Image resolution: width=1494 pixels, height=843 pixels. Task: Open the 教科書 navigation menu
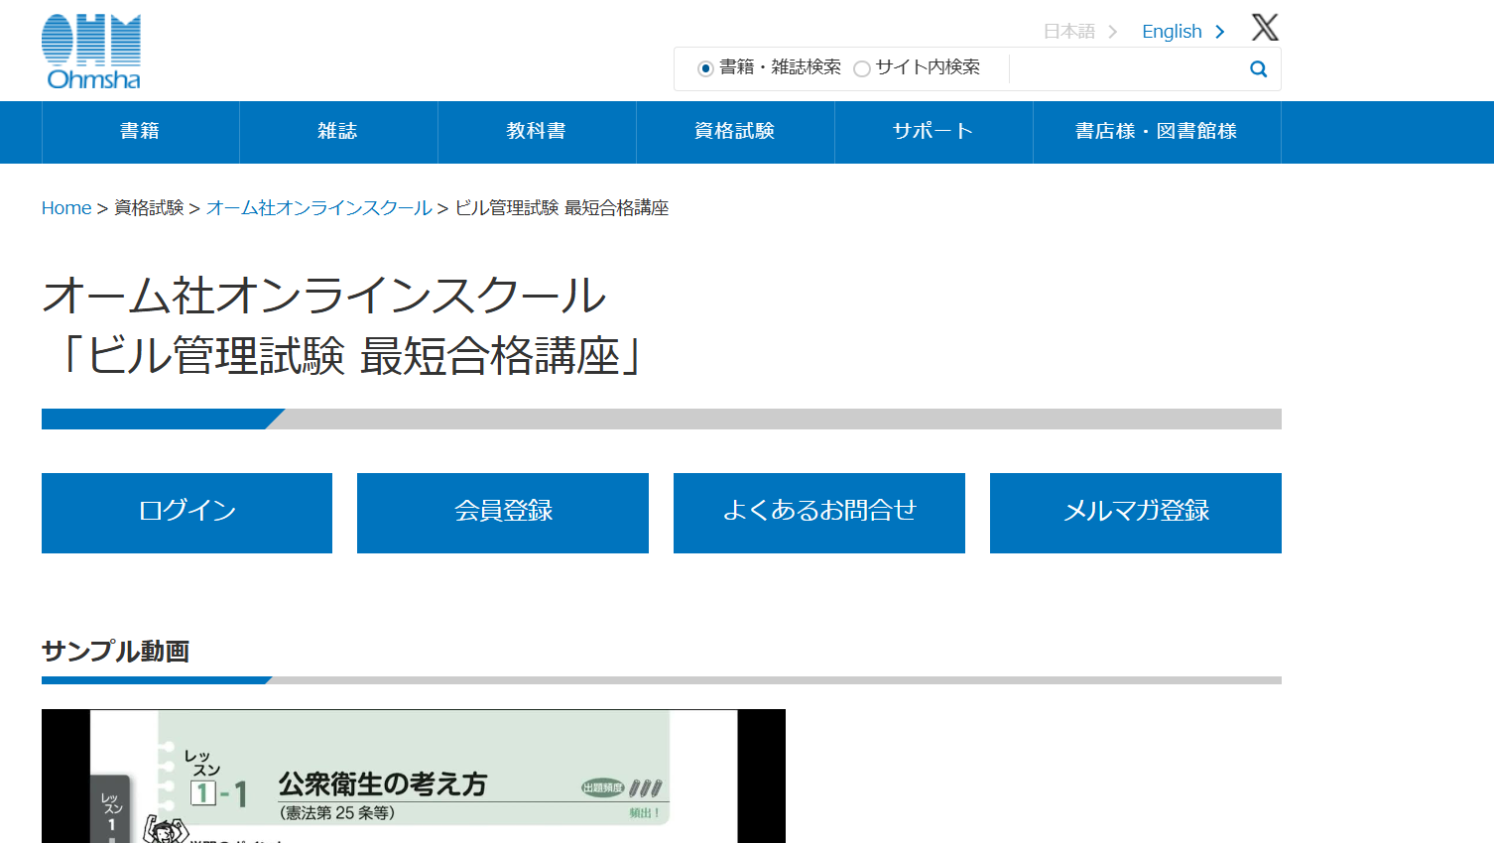click(x=537, y=132)
